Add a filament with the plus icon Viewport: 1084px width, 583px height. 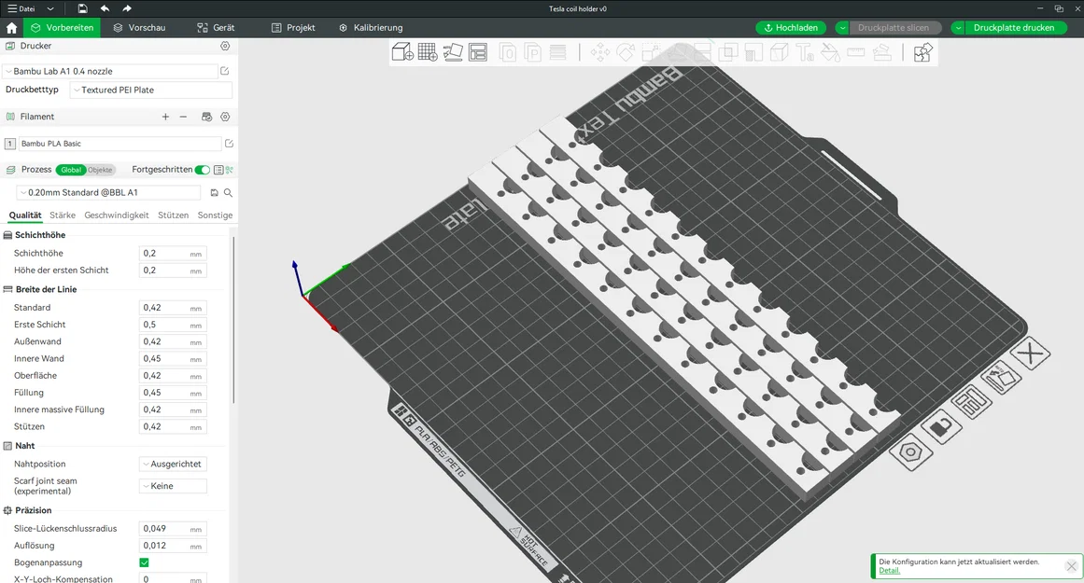(165, 117)
